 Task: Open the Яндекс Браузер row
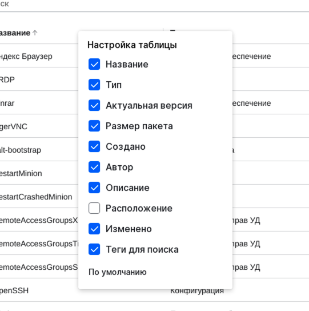pos(26,57)
